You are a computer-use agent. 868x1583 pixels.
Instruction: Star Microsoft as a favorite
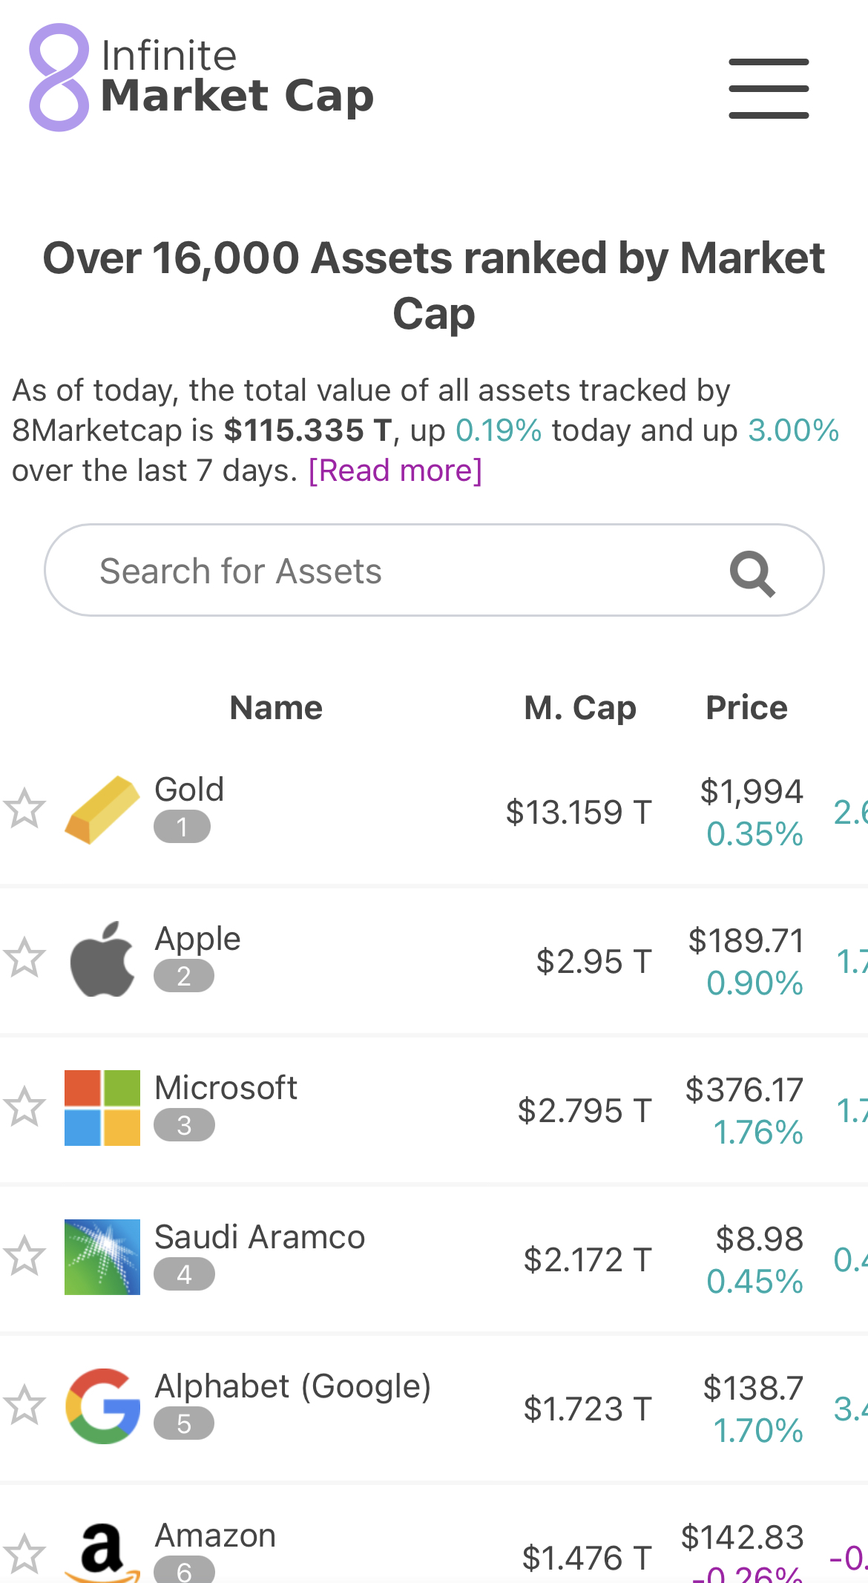coord(24,1107)
